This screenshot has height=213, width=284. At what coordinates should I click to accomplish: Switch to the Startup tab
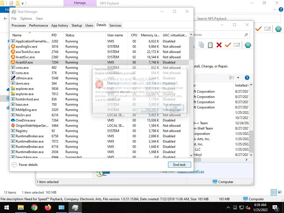(77, 25)
